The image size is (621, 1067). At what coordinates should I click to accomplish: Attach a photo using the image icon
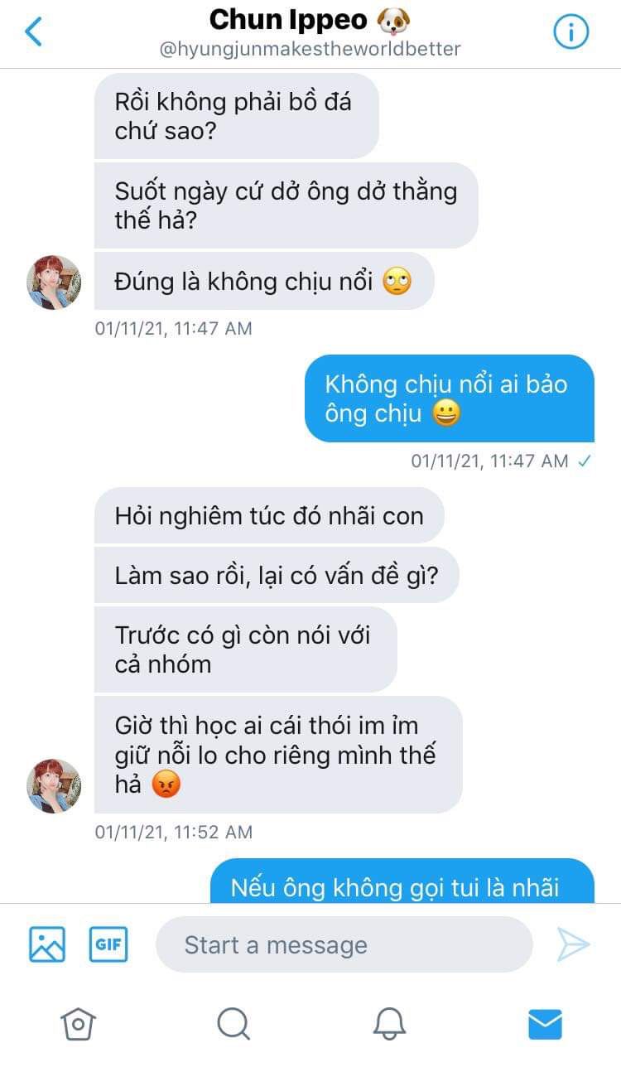click(47, 944)
